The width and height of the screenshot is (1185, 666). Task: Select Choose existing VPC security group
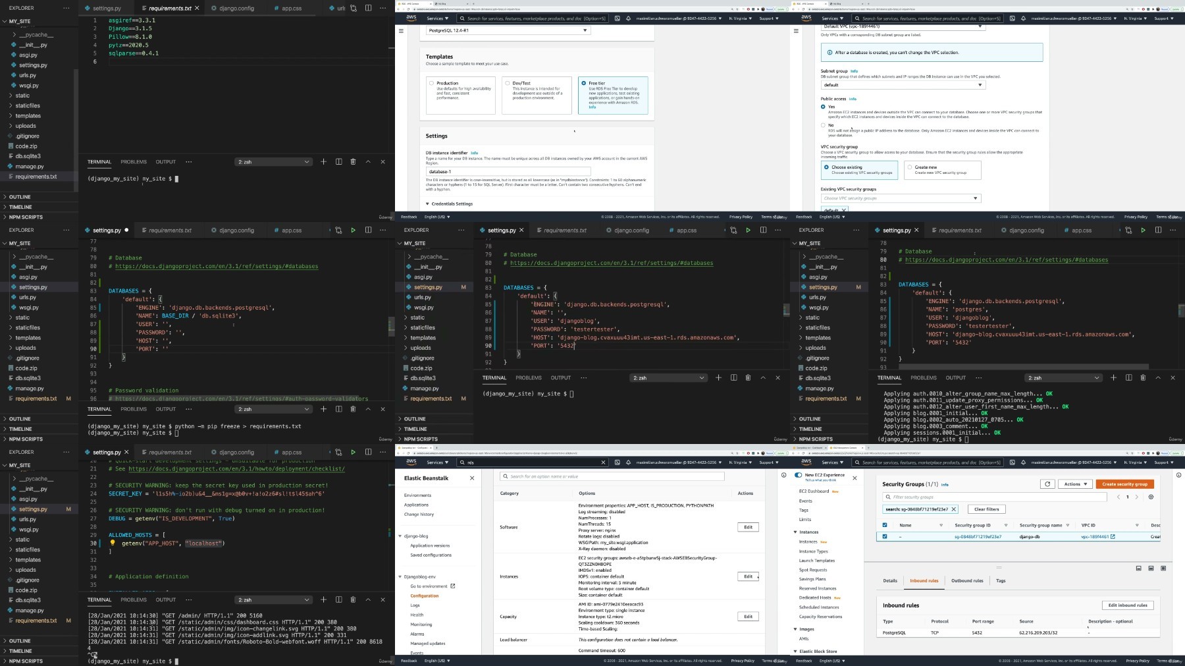click(x=827, y=167)
